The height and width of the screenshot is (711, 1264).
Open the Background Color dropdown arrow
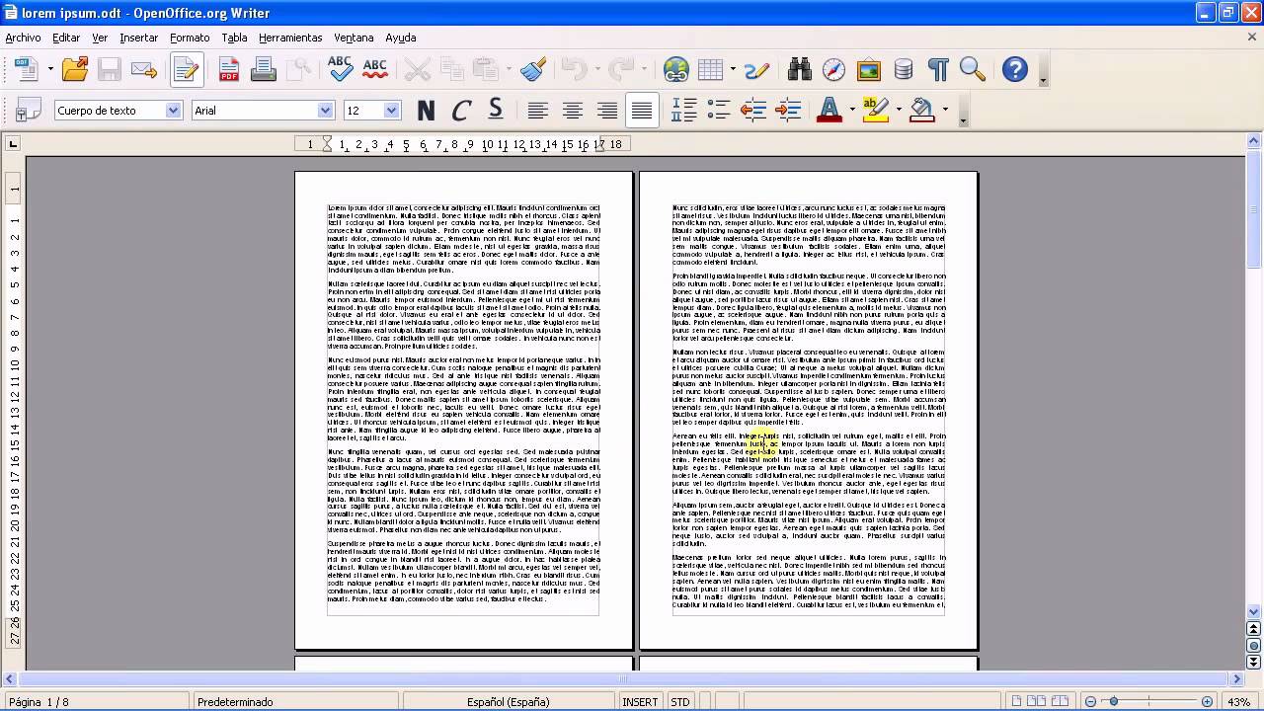(946, 111)
